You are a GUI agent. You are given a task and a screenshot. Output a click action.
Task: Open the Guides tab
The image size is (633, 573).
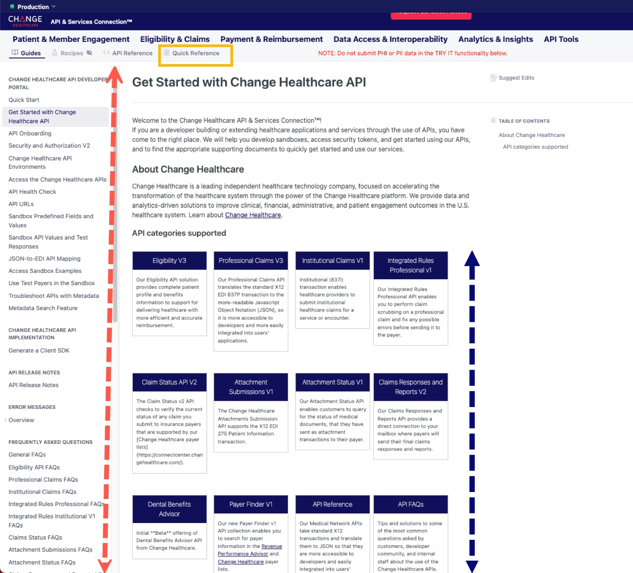tap(26, 53)
